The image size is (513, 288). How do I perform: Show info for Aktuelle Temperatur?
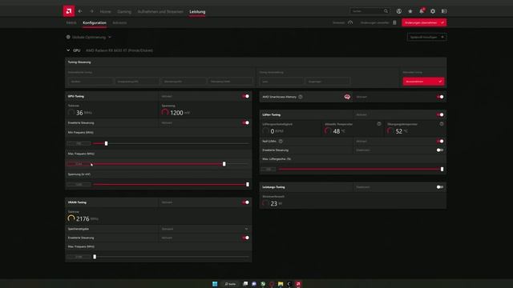point(379,124)
